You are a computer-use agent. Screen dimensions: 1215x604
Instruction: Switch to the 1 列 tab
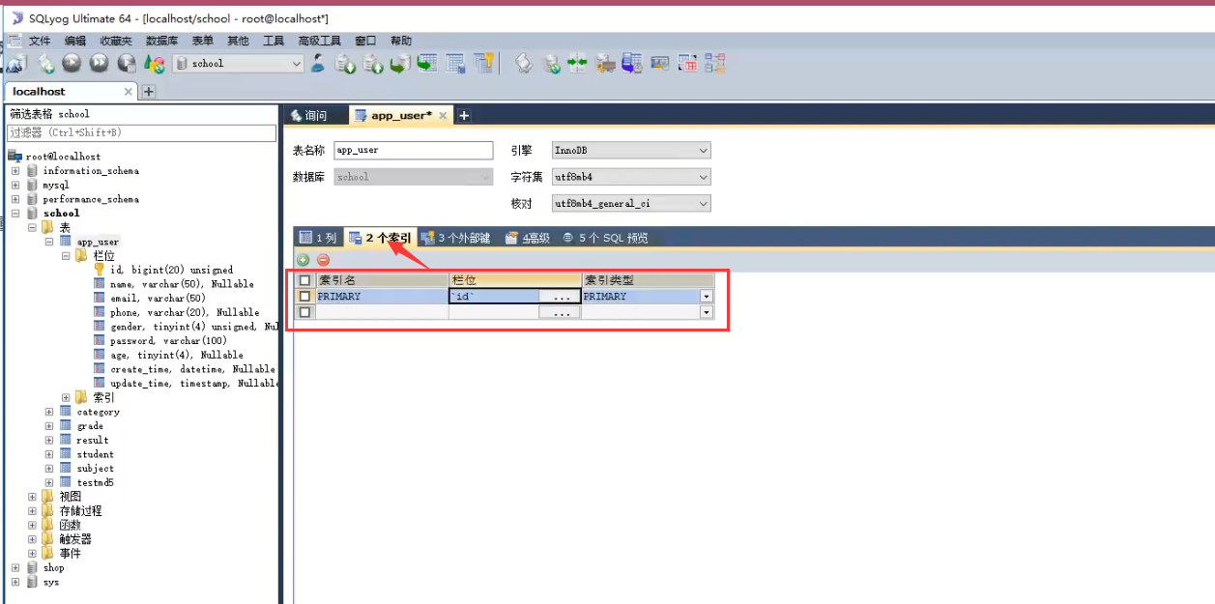318,238
